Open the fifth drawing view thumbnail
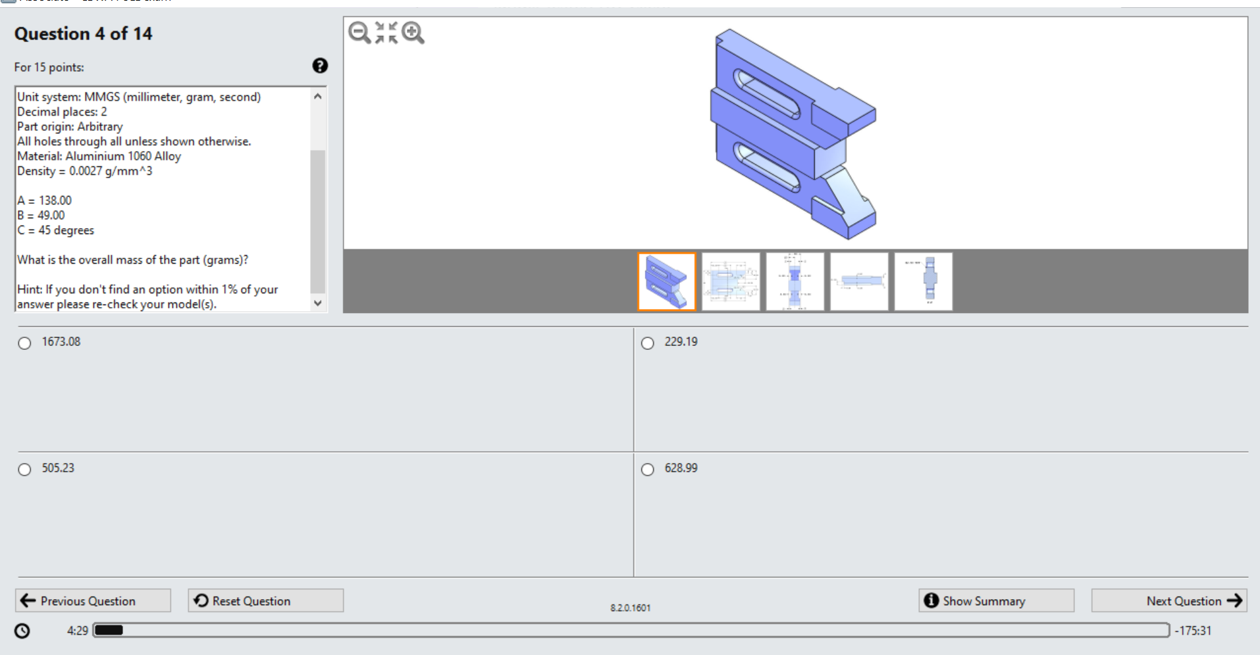This screenshot has height=655, width=1260. coord(924,281)
